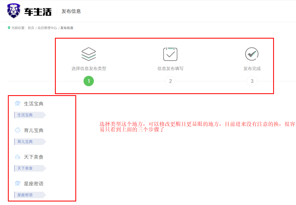Select step number 1 green circle
296x205 pixels.
(89, 81)
